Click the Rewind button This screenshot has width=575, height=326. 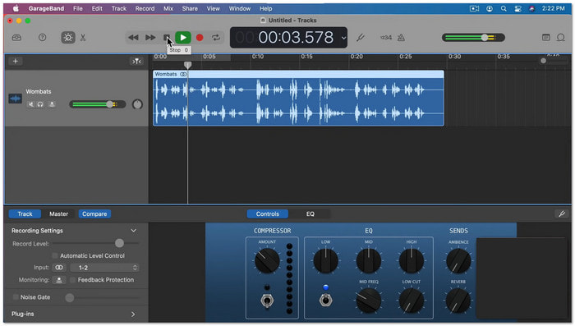tap(133, 38)
